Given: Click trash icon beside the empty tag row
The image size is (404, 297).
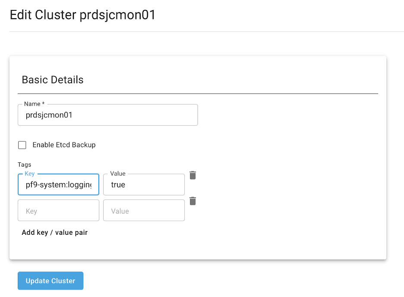Looking at the screenshot, I should pos(193,201).
